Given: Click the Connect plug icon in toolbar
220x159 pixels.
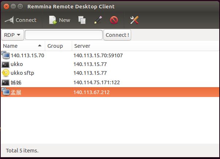Looking at the screenshot, I should tap(9, 20).
